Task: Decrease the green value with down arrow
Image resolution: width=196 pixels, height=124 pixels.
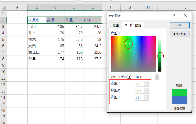Action: [146, 92]
